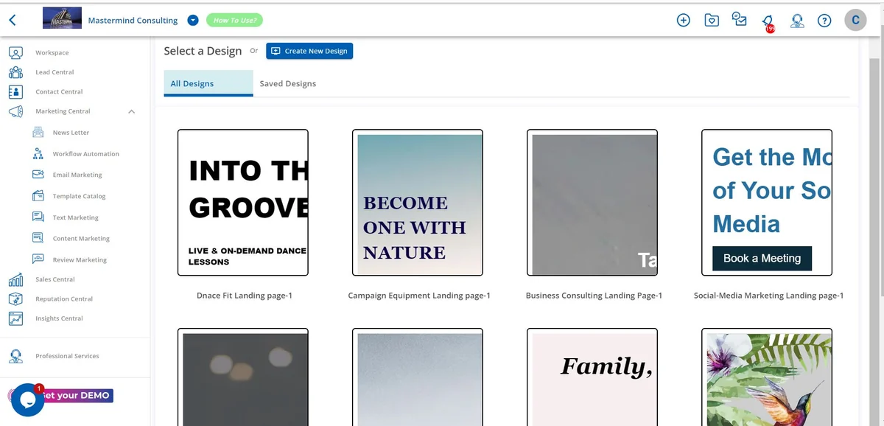This screenshot has width=884, height=426.
Task: Select Template Catalog submenu item
Action: coord(79,197)
